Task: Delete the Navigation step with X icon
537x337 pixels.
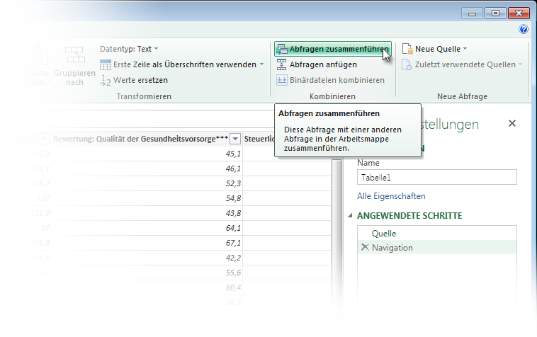Action: [365, 247]
